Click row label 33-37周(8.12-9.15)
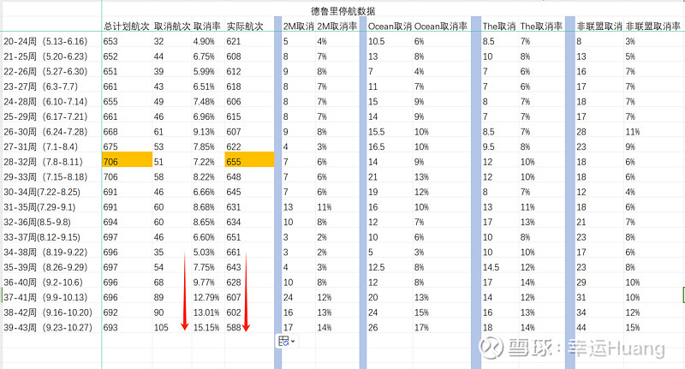This screenshot has width=685, height=369. click(x=42, y=237)
